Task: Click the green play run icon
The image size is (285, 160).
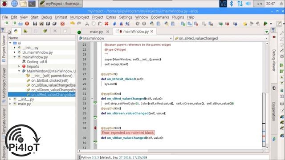Action: point(265,24)
